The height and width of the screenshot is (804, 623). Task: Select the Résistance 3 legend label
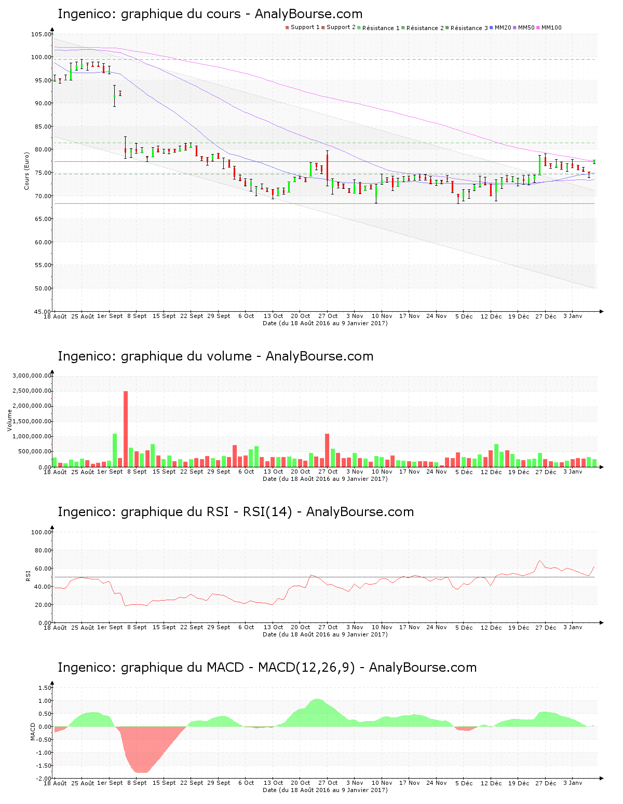pyautogui.click(x=469, y=28)
